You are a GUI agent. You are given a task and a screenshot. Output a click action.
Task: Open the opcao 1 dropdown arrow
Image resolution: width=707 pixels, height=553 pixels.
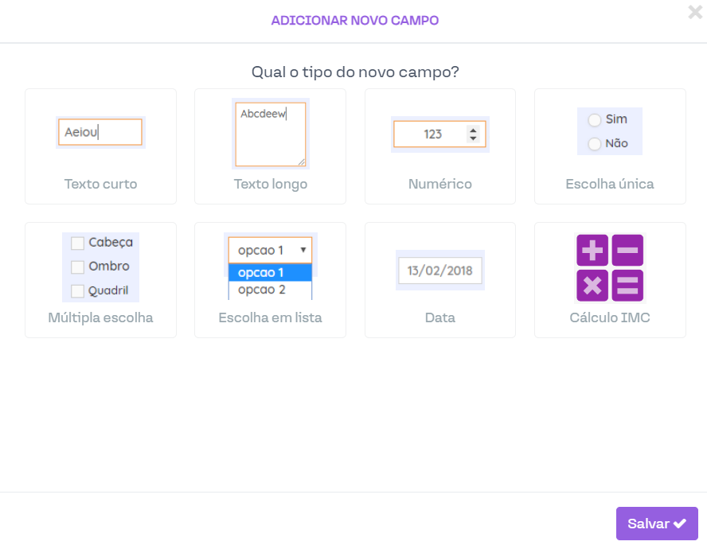click(x=303, y=250)
